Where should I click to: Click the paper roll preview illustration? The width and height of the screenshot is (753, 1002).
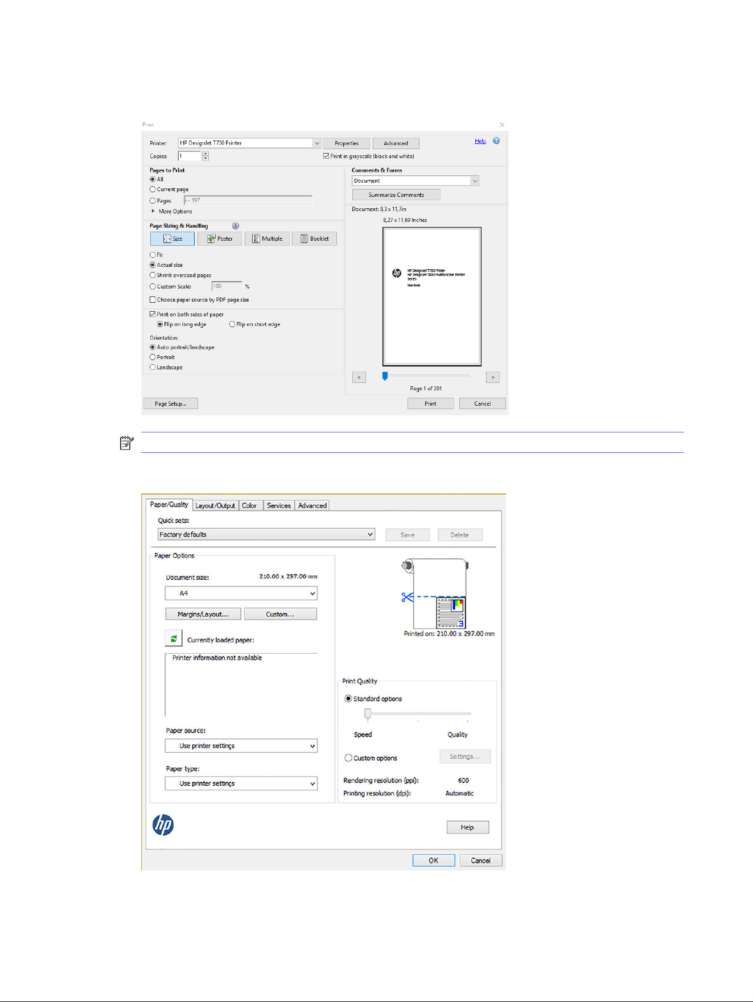(435, 593)
